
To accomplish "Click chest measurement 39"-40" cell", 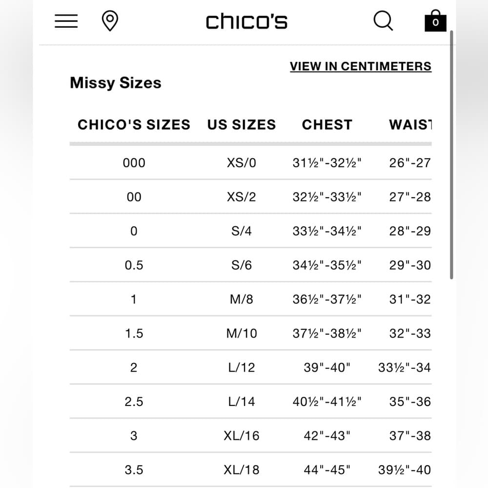I will [327, 367].
